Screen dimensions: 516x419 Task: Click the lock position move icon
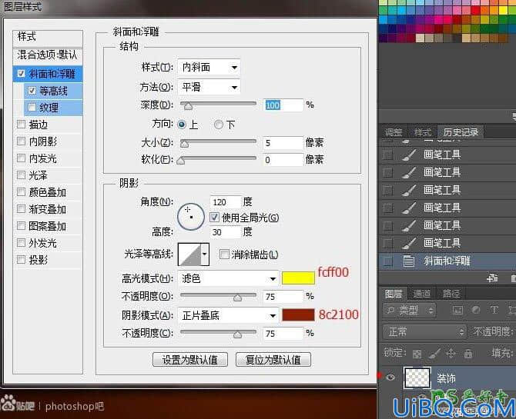tap(451, 354)
